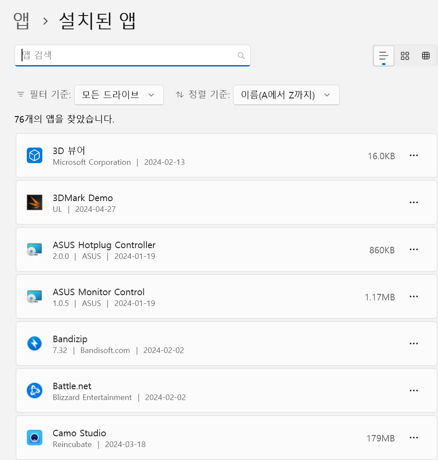Viewport: 438px width, 460px height.
Task: Click Microsoft Corporation publisher text
Action: click(x=92, y=162)
